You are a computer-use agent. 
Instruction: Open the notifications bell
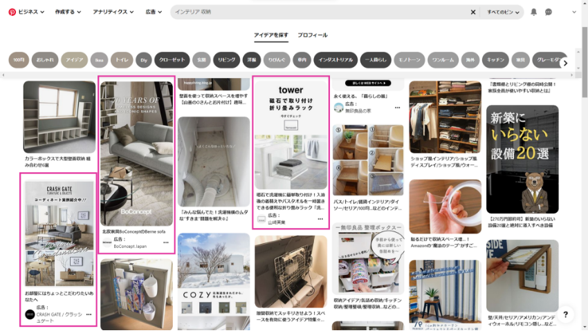[533, 12]
